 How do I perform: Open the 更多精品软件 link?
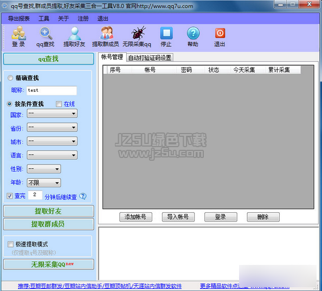[244, 286]
